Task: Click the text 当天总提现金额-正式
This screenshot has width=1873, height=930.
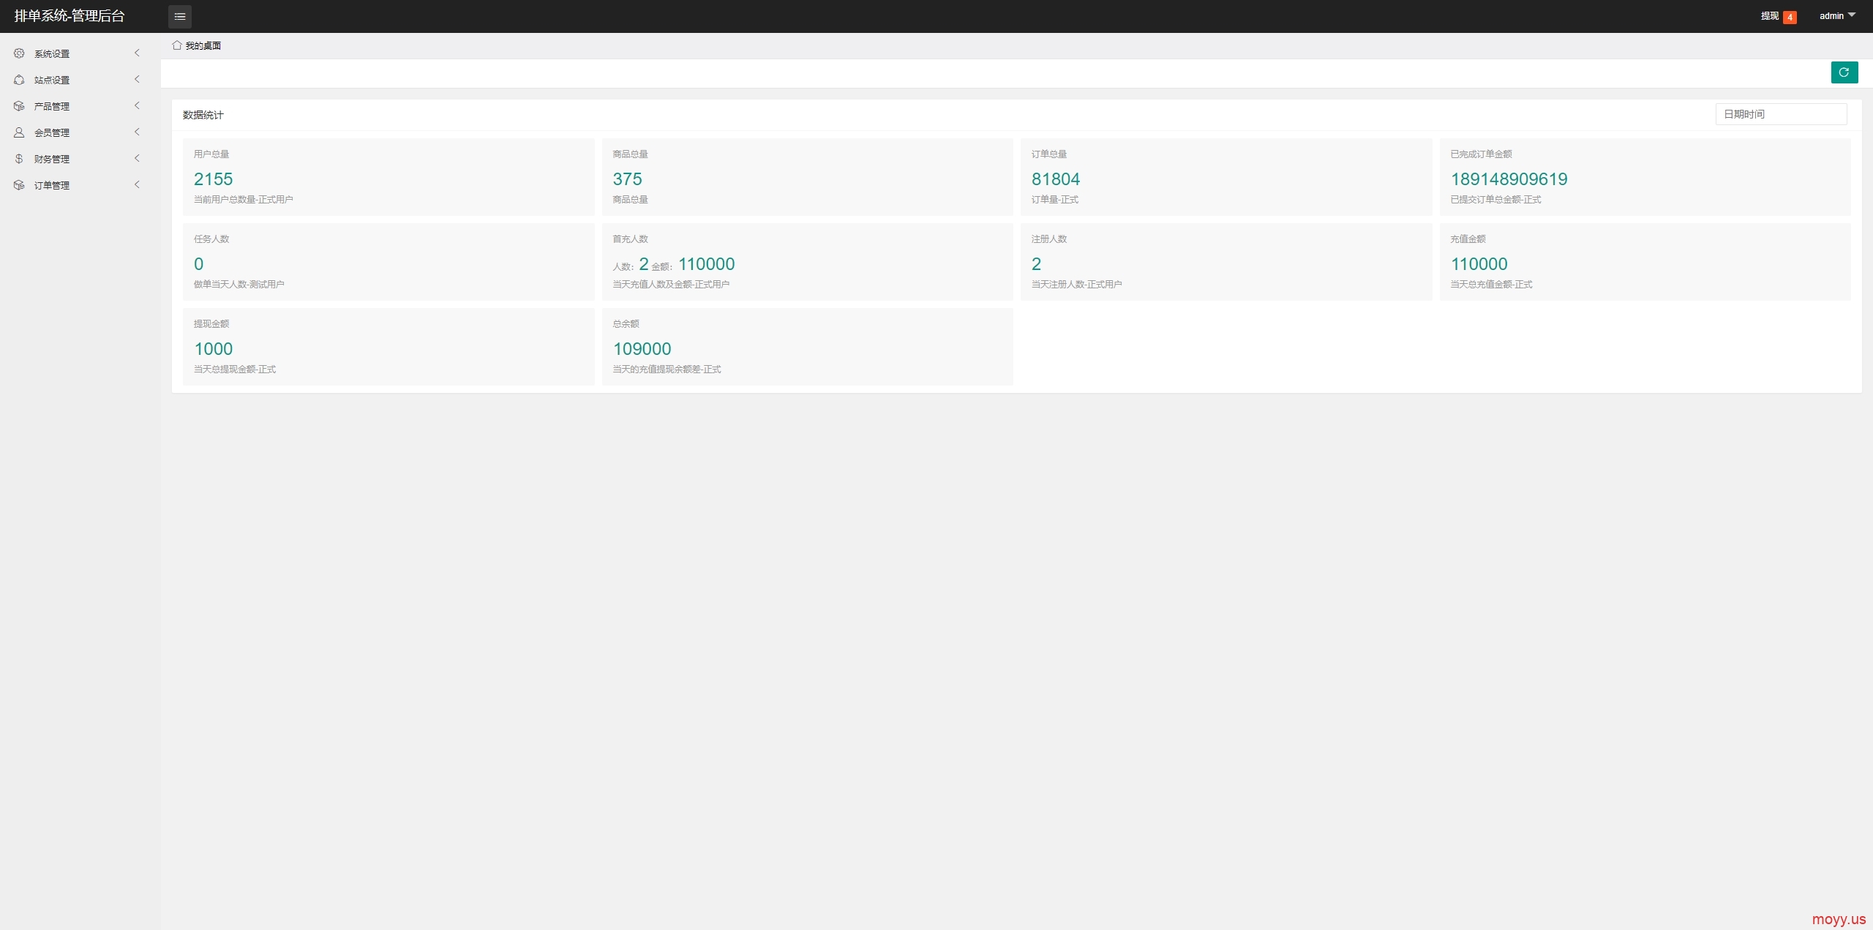Action: click(x=235, y=370)
